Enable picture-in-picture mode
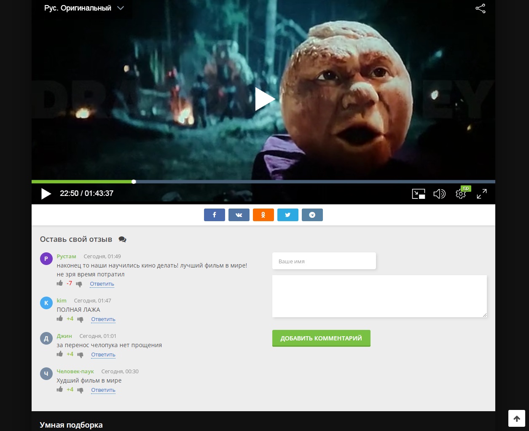This screenshot has width=529, height=431. coord(419,194)
